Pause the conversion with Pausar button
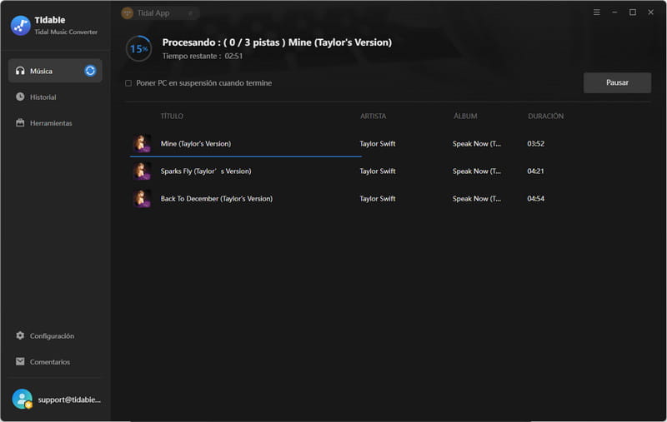 click(x=617, y=82)
